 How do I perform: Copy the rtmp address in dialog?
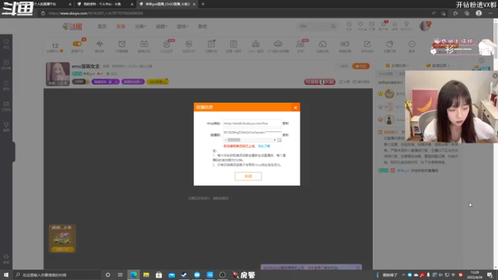pos(286,123)
